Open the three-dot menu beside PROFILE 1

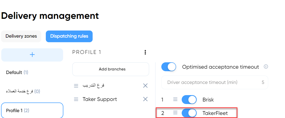145,52
